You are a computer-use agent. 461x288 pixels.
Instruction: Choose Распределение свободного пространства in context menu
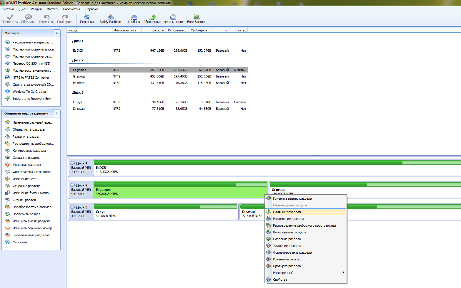306,225
